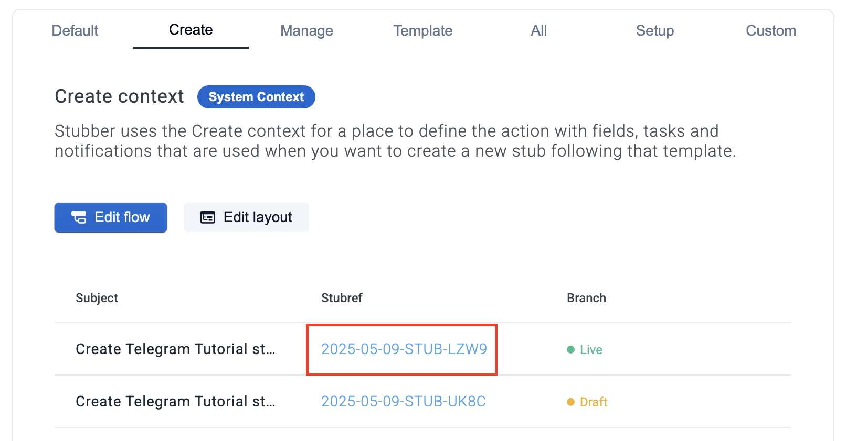Open the Manage tab
846x441 pixels.
click(x=306, y=30)
